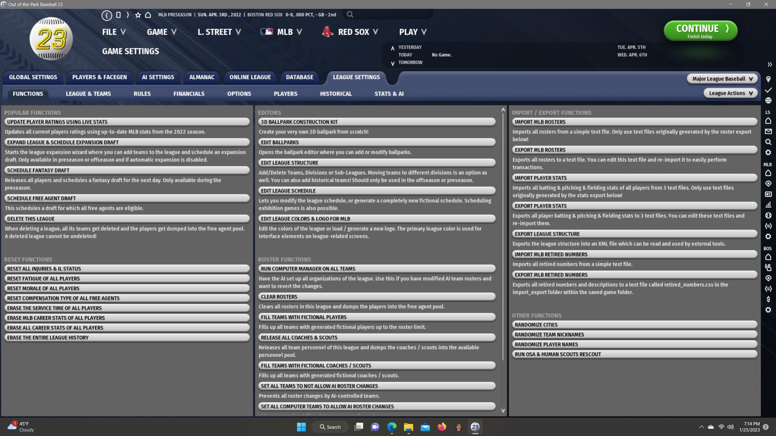The height and width of the screenshot is (436, 776).
Task: Click scroll down arrow in editors panel
Action: coord(503,411)
